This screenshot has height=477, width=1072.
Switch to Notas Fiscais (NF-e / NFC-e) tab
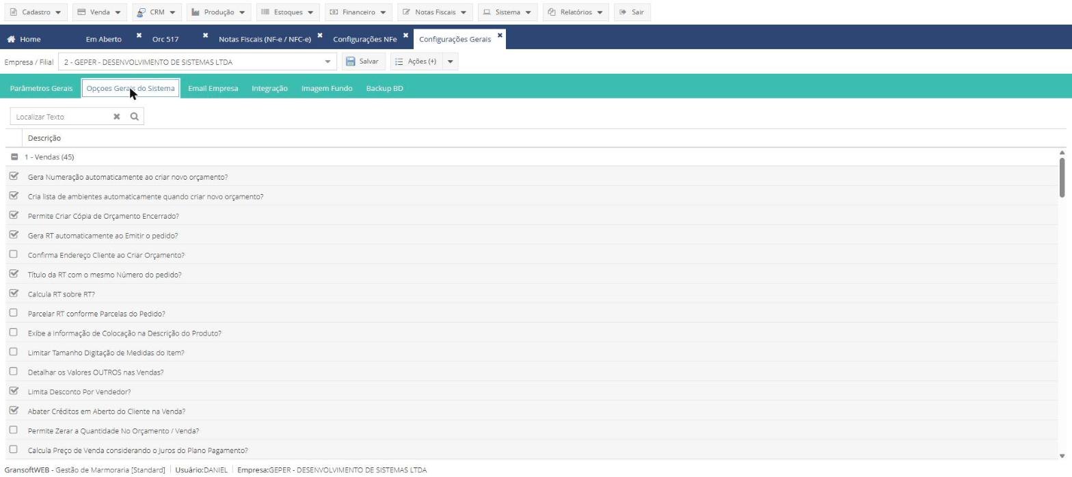(x=265, y=40)
